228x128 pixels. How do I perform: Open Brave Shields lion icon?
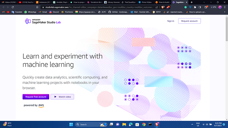163,7
